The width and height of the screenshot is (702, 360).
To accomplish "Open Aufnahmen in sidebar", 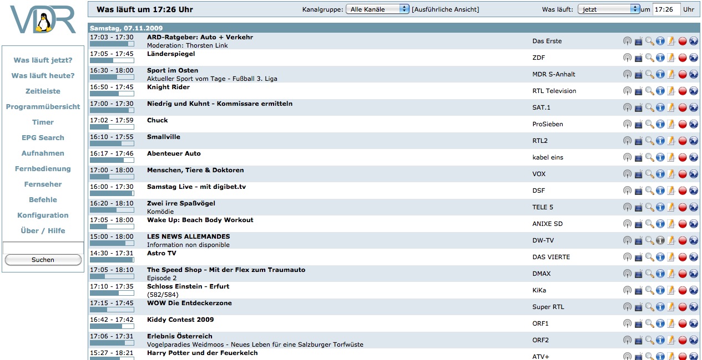I will [x=43, y=153].
